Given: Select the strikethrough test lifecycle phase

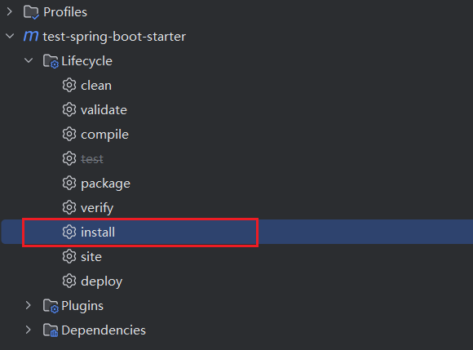Looking at the screenshot, I should coord(92,159).
